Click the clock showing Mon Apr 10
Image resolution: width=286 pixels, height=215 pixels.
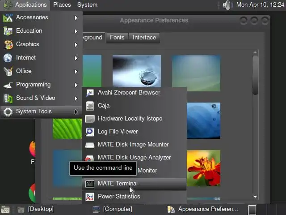260,5
